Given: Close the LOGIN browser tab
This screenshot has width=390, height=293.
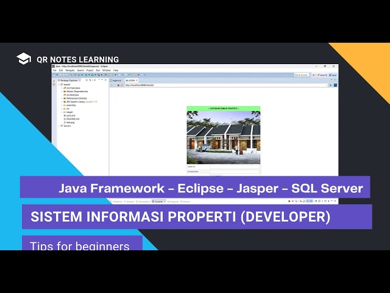Looking at the screenshot, I should (136, 81).
